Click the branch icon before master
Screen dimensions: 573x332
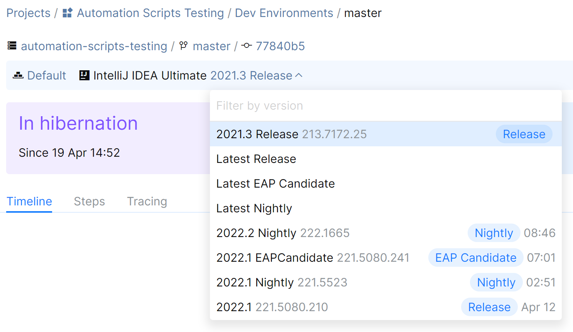coord(184,46)
